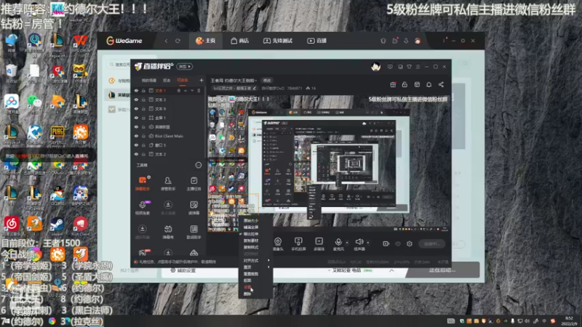This screenshot has height=327, width=582.
Task: Open the 弹幕秀 tool
Action: coord(168,232)
